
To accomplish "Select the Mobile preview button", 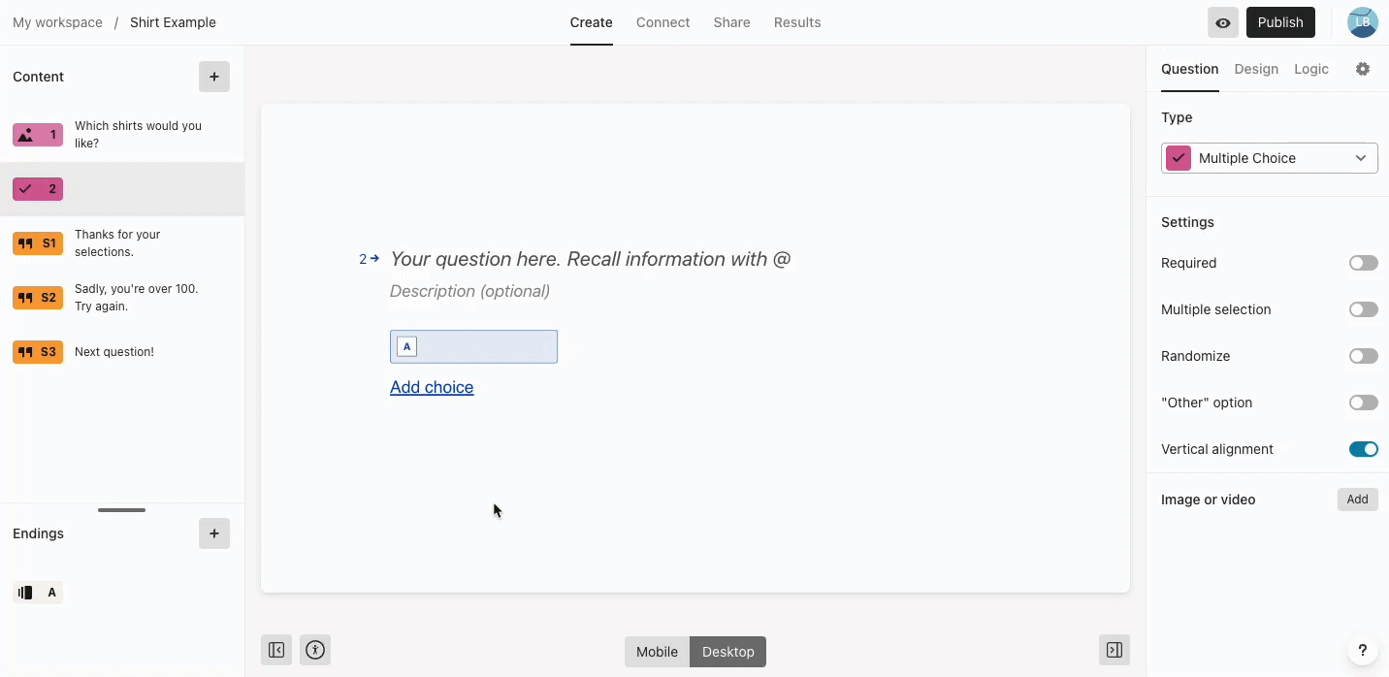I will click(657, 652).
